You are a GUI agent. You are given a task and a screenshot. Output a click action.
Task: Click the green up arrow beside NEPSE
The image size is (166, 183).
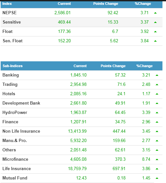pyautogui.click(x=155, y=13)
